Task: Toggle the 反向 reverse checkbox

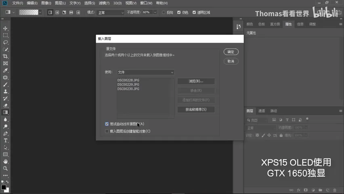Action: click(164, 13)
